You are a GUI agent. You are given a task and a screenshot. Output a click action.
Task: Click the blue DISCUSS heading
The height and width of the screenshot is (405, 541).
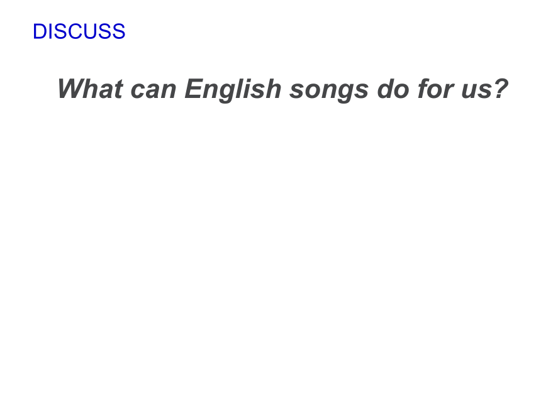(x=79, y=31)
